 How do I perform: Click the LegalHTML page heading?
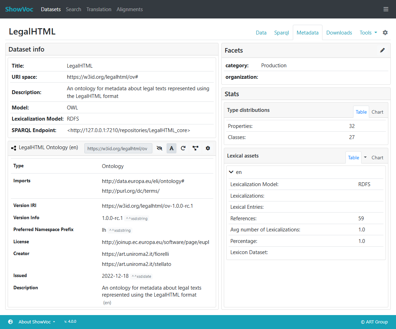coord(32,31)
